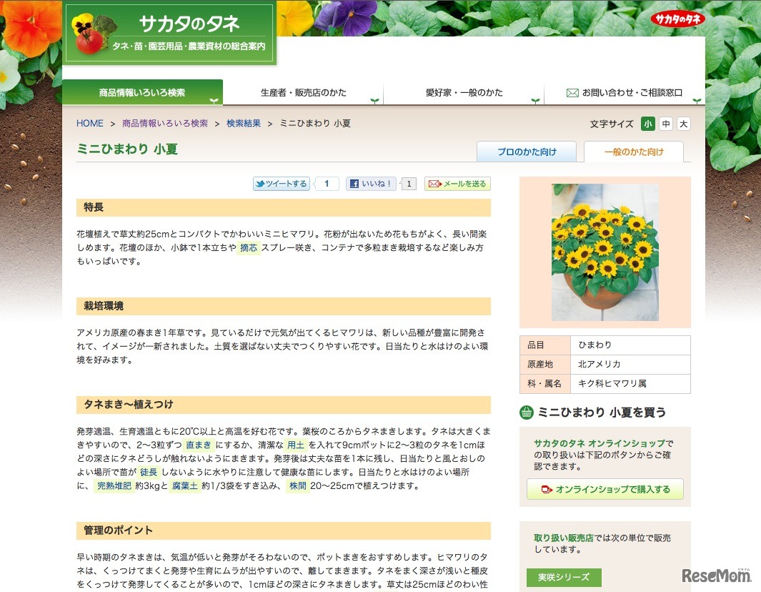Open the 株間 glossary term
Screen dimensions: 761x592
(298, 485)
